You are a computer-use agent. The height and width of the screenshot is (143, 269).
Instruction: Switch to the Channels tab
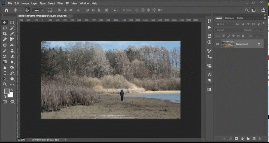[x=230, y=18]
